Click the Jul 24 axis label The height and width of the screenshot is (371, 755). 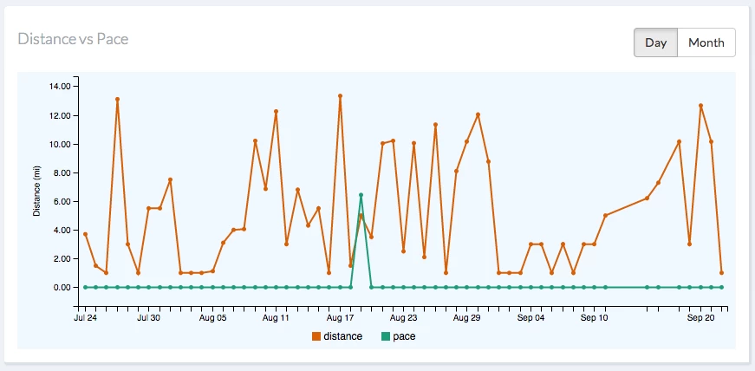(85, 318)
